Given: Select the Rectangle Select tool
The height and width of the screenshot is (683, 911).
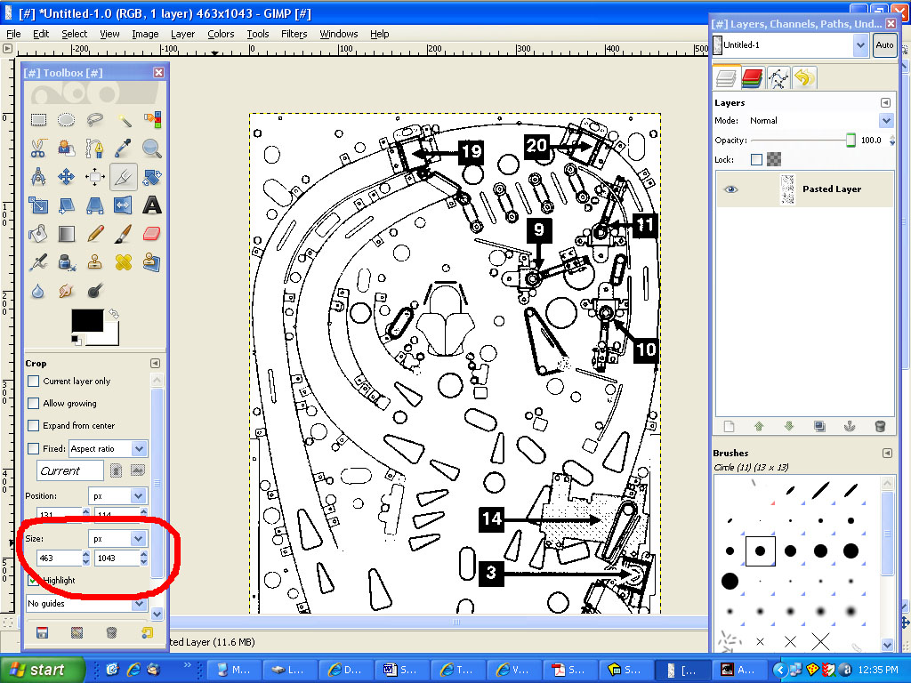Looking at the screenshot, I should tap(38, 119).
